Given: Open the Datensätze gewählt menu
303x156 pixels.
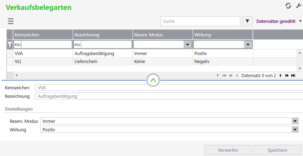Looking at the screenshot, I should pyautogui.click(x=278, y=21).
